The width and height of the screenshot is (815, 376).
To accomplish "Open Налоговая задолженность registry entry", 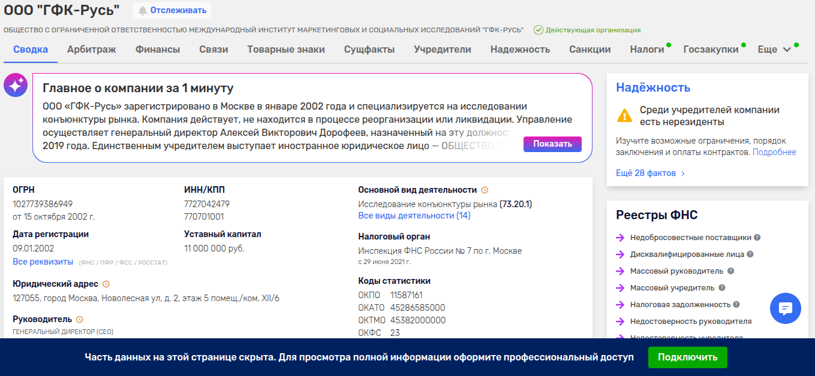I will [x=680, y=305].
